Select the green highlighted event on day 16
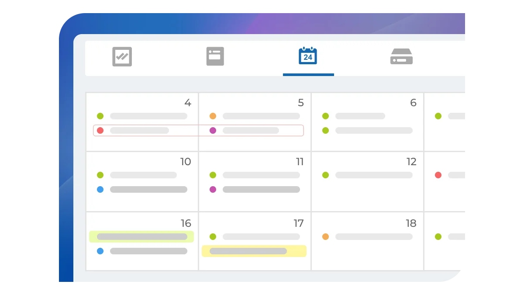Screen dimensions: 524x295 (x=141, y=237)
